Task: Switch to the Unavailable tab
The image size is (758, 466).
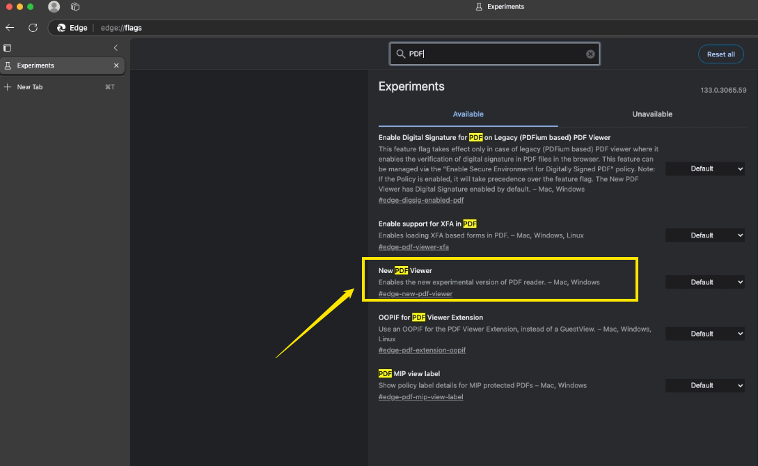Action: pos(652,114)
